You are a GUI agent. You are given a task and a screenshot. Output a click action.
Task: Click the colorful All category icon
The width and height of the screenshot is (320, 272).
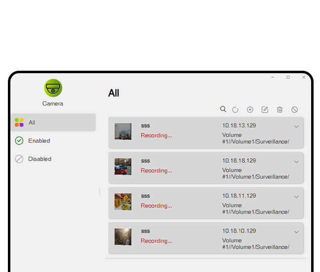coord(19,123)
